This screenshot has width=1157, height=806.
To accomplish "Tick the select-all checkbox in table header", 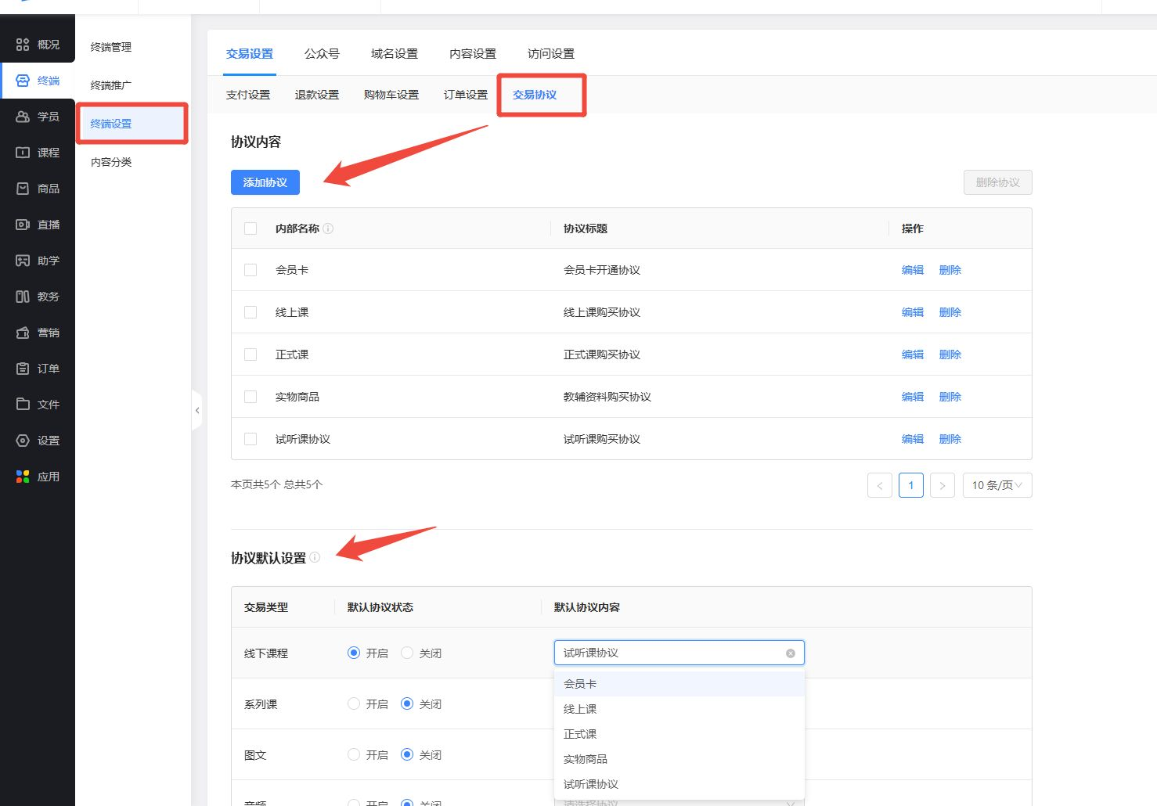I will click(251, 228).
